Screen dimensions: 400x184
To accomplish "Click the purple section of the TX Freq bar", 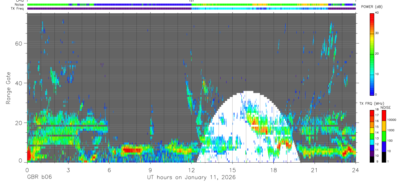I will pos(109,9).
